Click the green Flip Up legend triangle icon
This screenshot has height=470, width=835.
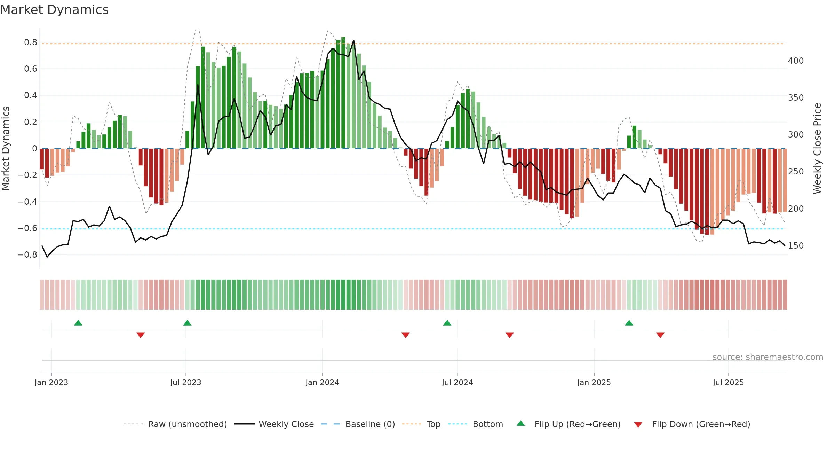coord(521,423)
